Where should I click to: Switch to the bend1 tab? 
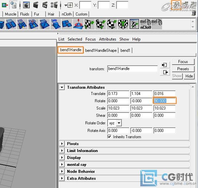point(125,50)
